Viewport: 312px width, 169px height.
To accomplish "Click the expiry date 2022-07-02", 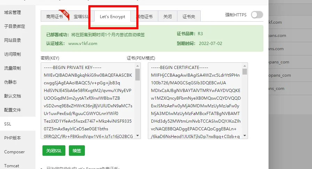I will (210, 44).
